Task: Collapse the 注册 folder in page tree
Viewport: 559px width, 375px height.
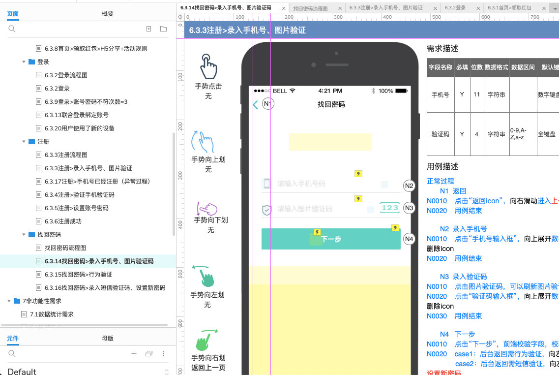Action: 24,142
